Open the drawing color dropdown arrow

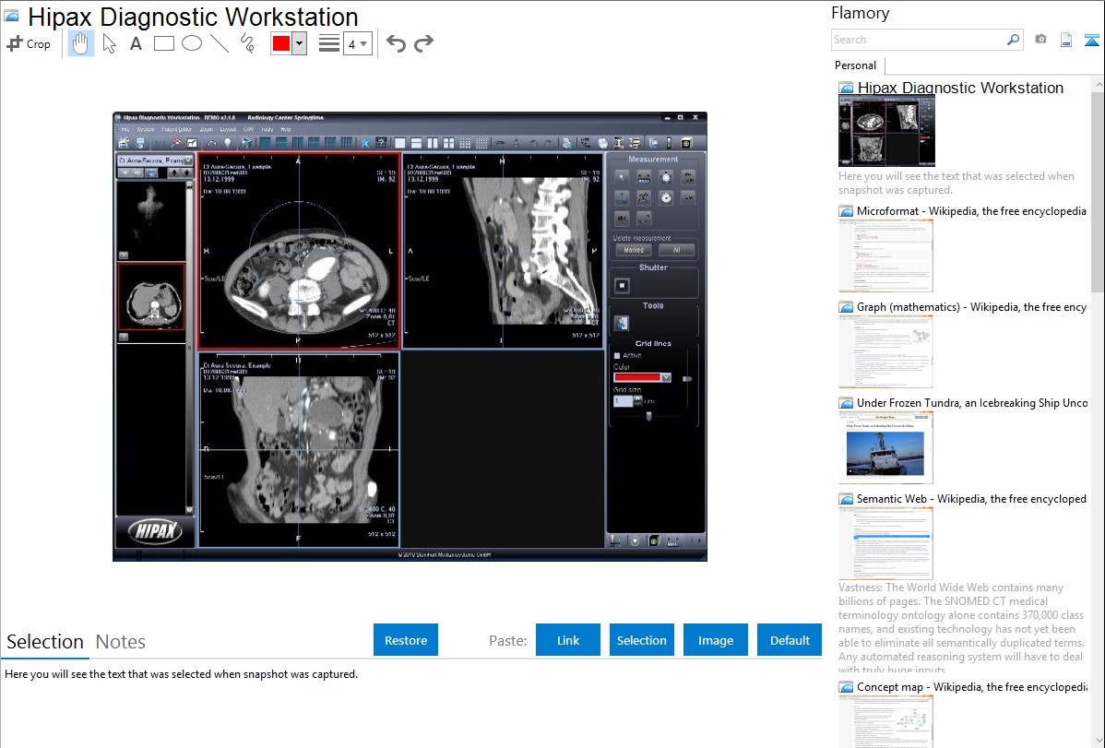pyautogui.click(x=299, y=43)
